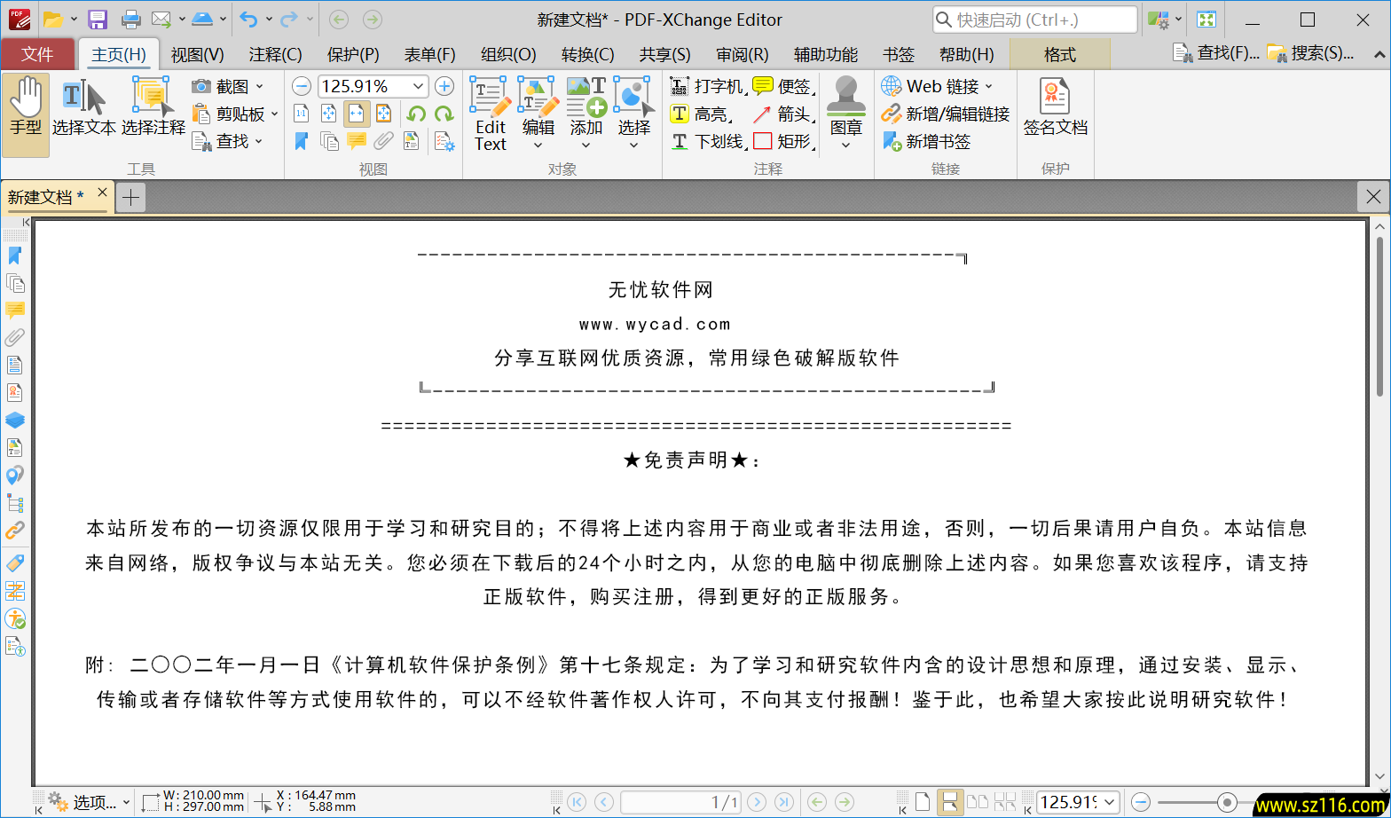1391x818 pixels.
Task: Toggle full screen mode icon in title bar
Action: (1206, 19)
